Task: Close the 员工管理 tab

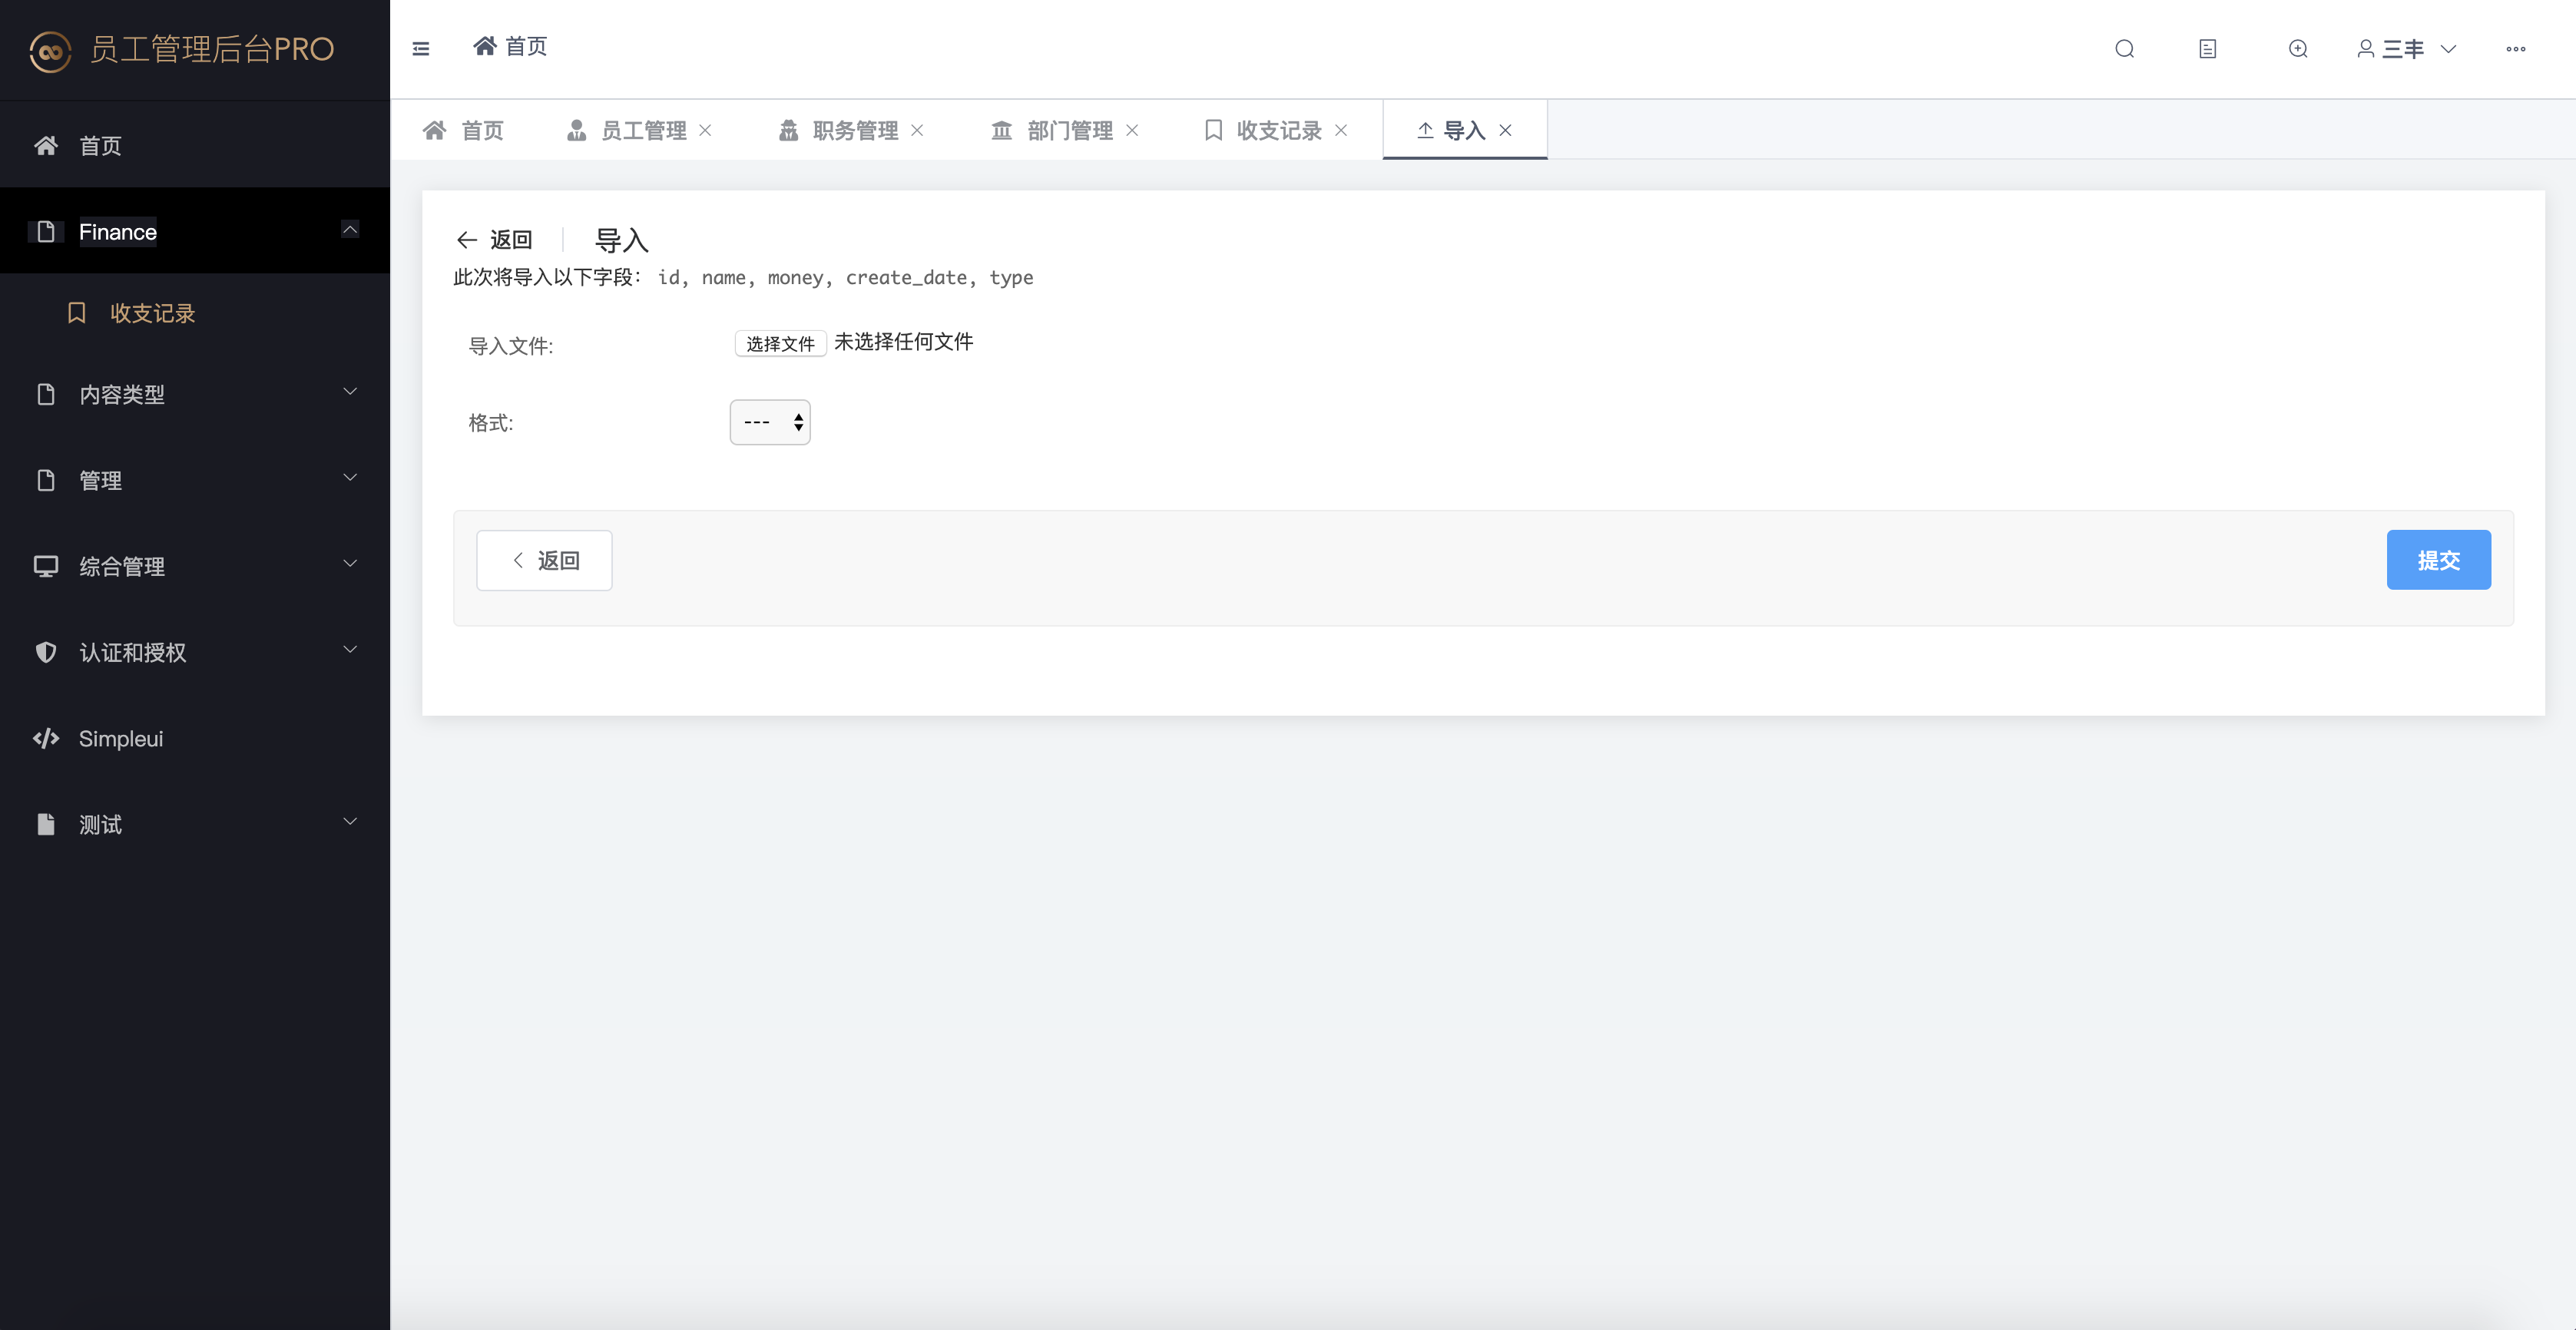Action: 705,131
